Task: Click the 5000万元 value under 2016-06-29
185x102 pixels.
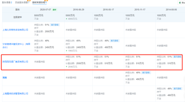Action: pos(70,15)
